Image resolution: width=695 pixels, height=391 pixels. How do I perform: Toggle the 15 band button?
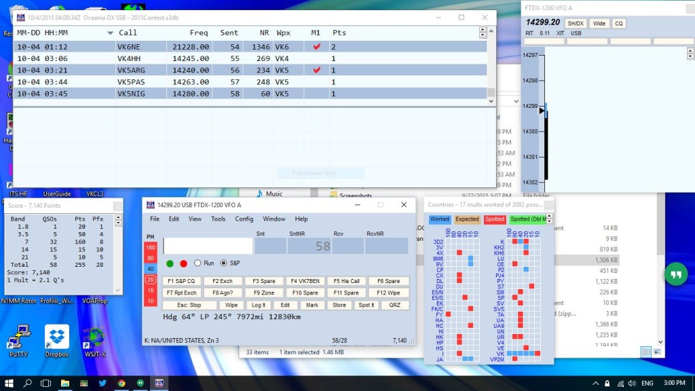click(151, 291)
